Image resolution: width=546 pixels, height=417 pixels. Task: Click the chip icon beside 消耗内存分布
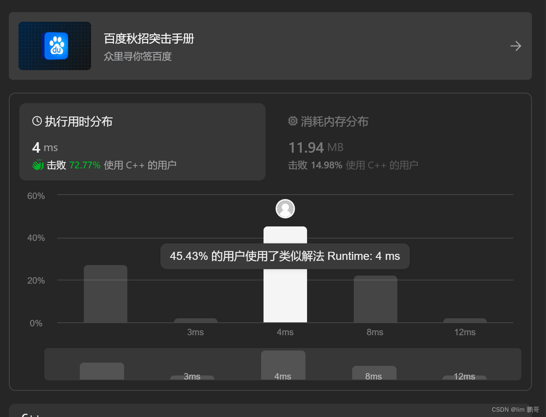point(293,121)
